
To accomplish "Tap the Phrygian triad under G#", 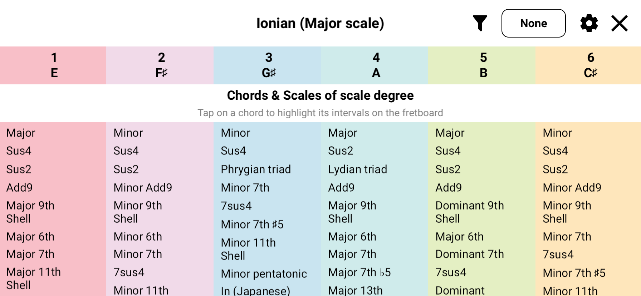I will tap(255, 169).
